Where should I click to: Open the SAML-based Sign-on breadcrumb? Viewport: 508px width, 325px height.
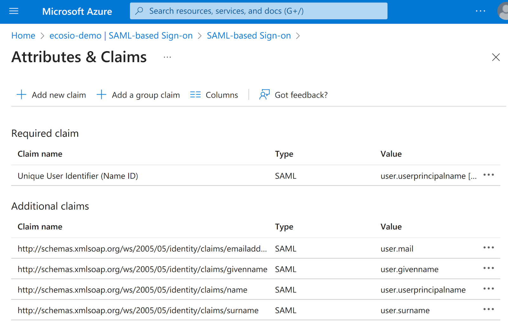point(249,35)
